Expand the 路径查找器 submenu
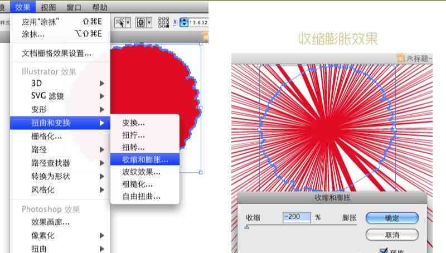 click(x=102, y=163)
